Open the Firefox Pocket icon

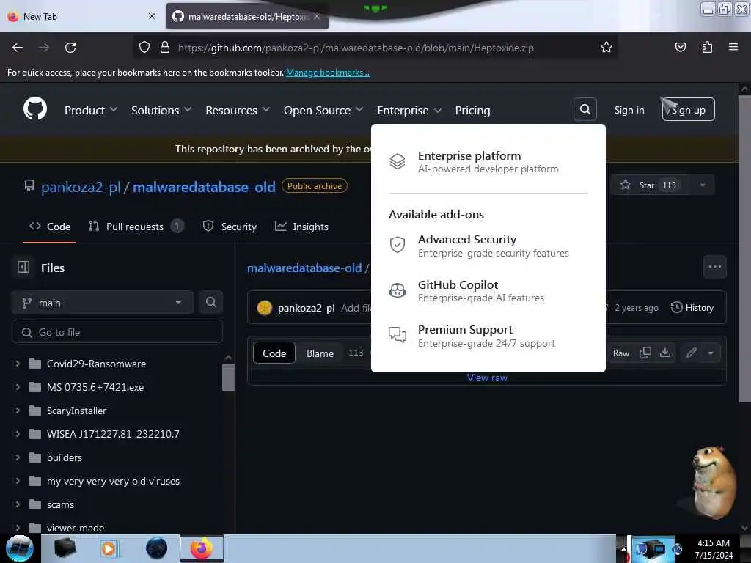pos(680,47)
